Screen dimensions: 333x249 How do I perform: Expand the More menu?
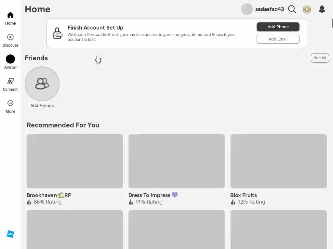10,106
